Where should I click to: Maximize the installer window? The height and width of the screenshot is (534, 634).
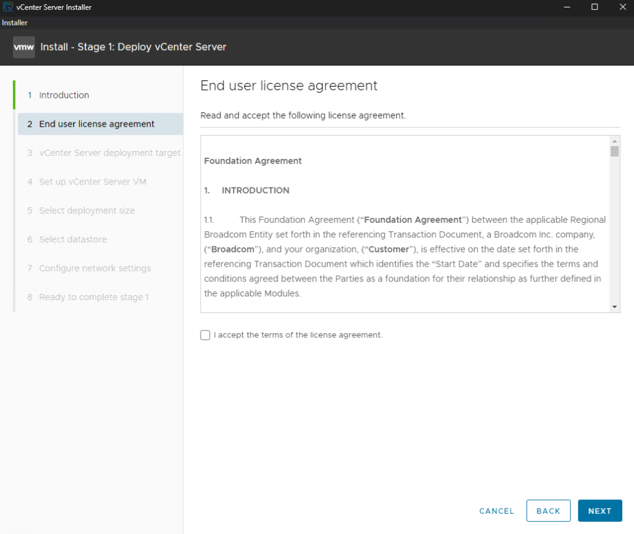[x=594, y=7]
